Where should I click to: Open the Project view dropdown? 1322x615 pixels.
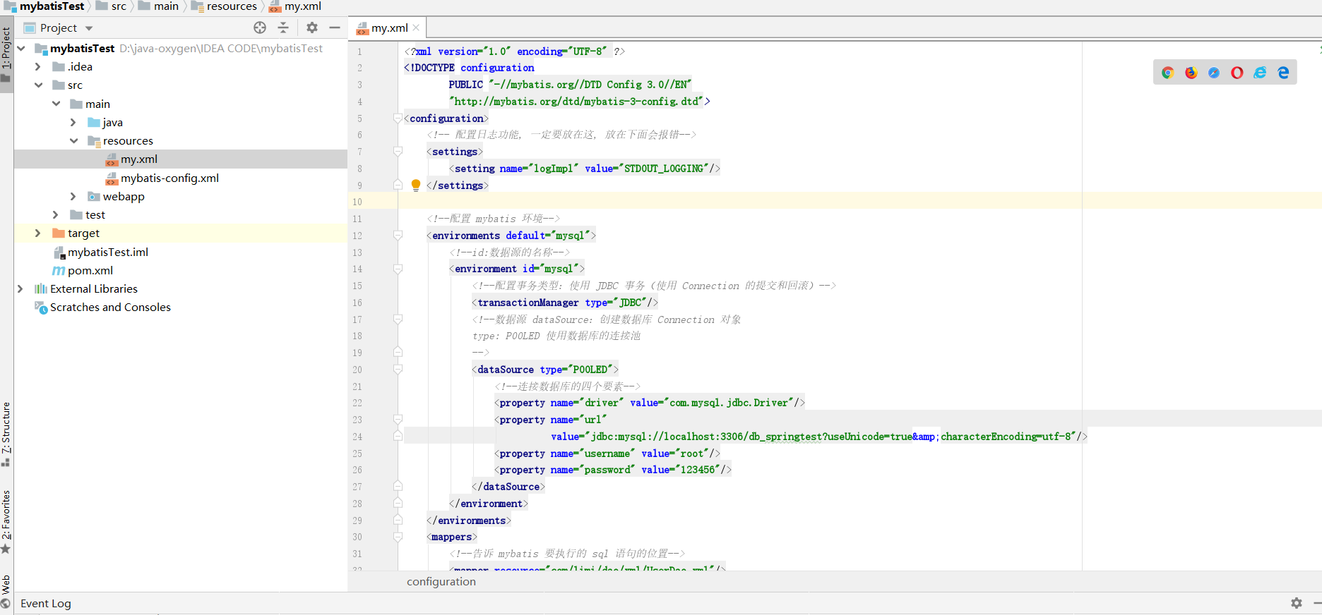[x=89, y=28]
